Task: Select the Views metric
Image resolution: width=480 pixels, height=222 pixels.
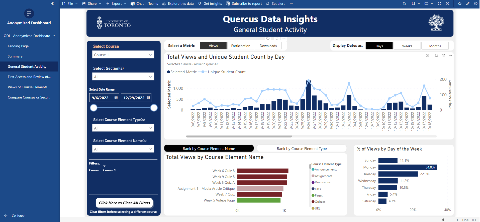Action: tap(213, 46)
